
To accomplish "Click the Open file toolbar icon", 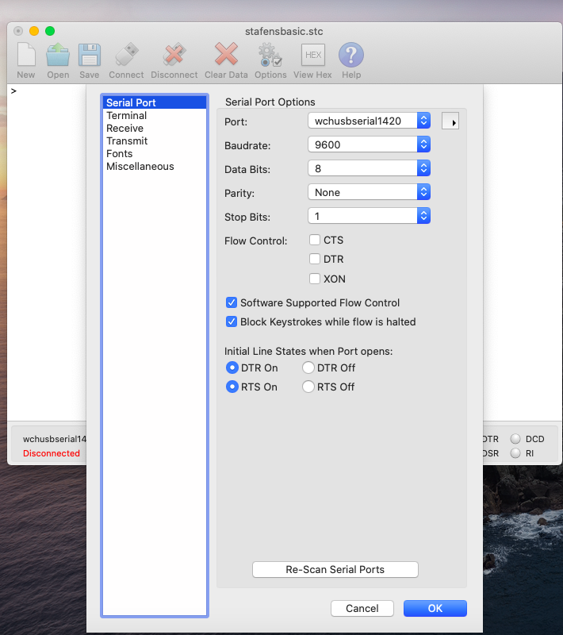I will click(58, 56).
